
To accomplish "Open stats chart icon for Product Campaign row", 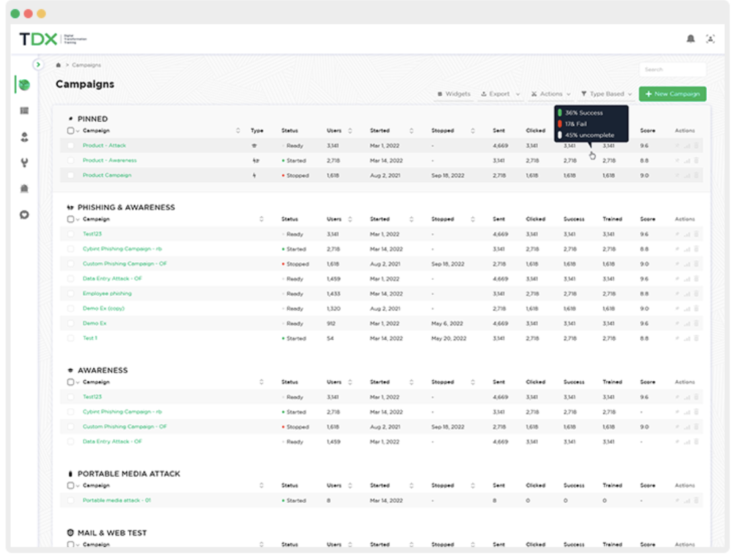I will pyautogui.click(x=687, y=175).
